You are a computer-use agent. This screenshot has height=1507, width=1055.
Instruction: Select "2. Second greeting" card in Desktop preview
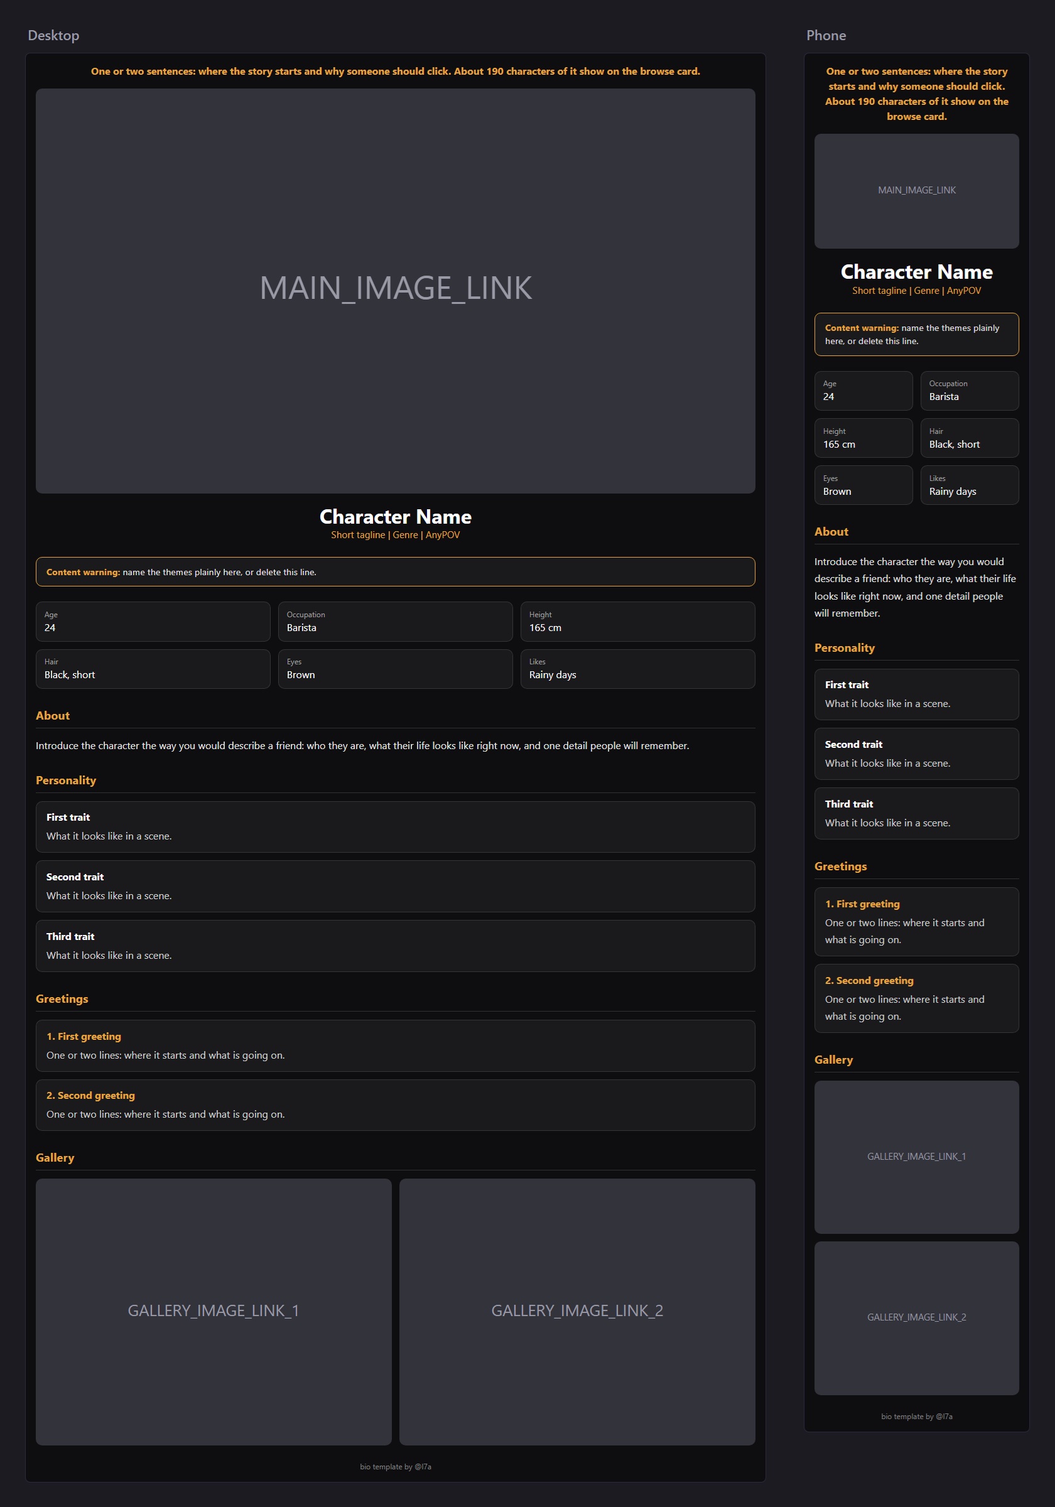[395, 1105]
